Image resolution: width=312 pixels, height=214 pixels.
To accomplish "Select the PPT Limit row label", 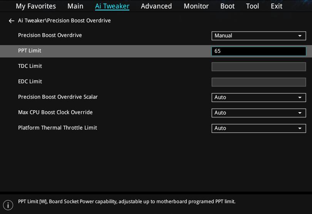I will tap(30, 51).
